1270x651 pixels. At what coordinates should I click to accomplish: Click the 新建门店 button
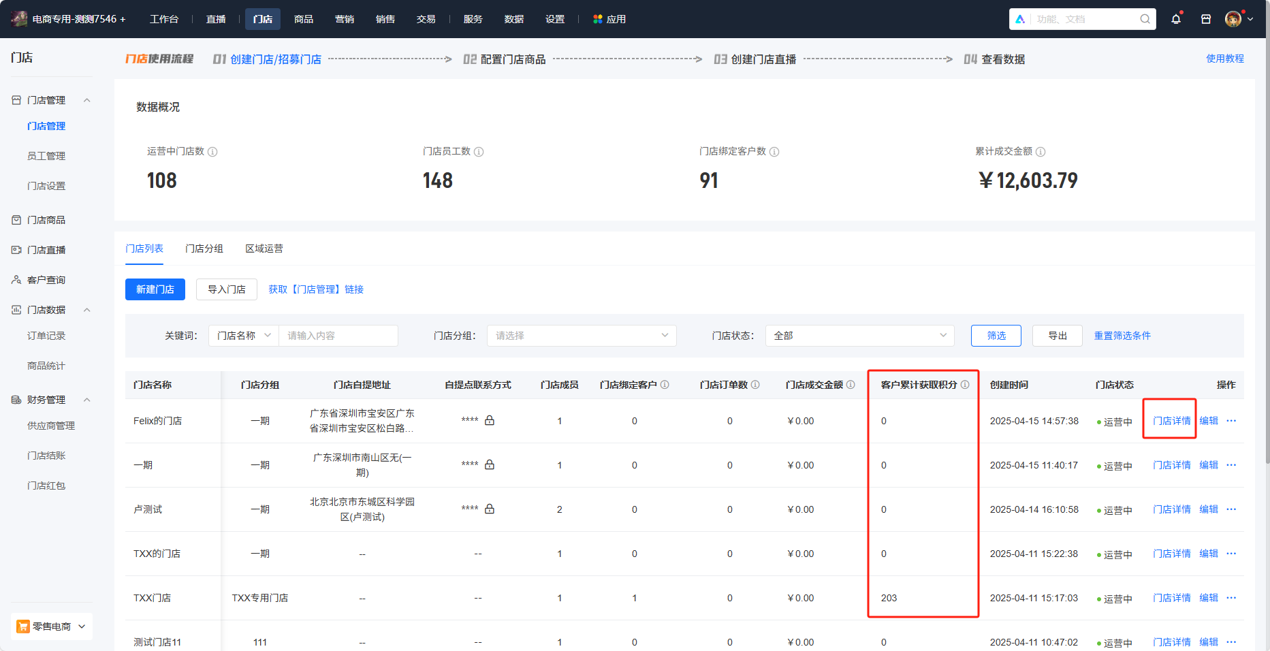[x=155, y=289]
